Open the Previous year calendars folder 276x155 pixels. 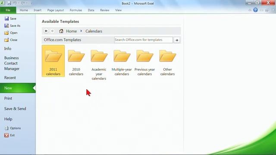(x=144, y=63)
